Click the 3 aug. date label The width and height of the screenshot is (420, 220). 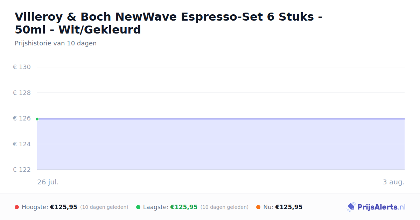click(x=393, y=182)
